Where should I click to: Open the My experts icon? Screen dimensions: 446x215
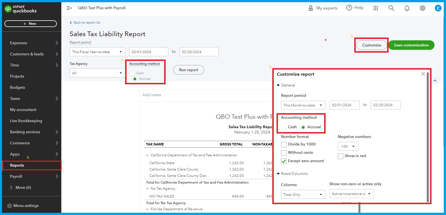coord(311,8)
